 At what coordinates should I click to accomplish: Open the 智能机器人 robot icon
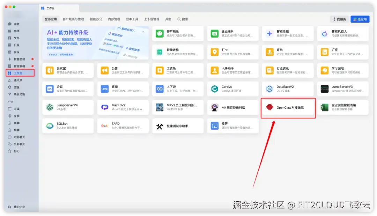325,33
